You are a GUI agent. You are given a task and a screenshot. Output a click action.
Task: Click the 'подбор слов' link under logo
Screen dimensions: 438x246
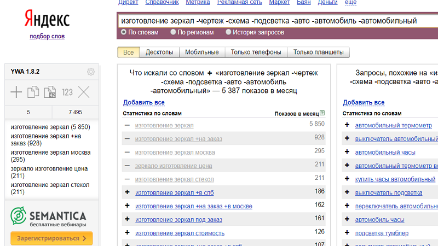[47, 36]
